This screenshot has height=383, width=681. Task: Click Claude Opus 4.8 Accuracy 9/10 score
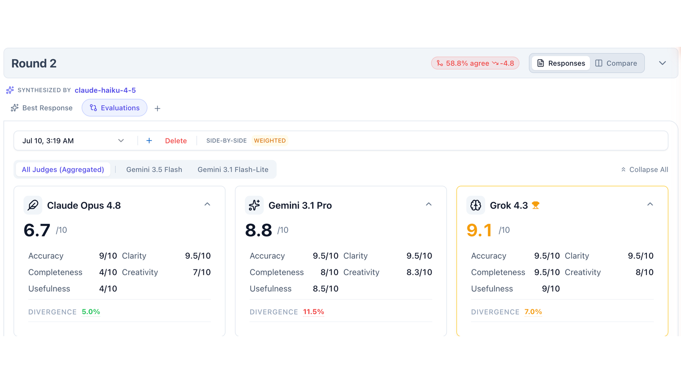pos(108,256)
